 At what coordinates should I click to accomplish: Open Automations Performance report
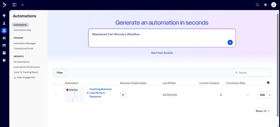pyautogui.click(x=27, y=67)
